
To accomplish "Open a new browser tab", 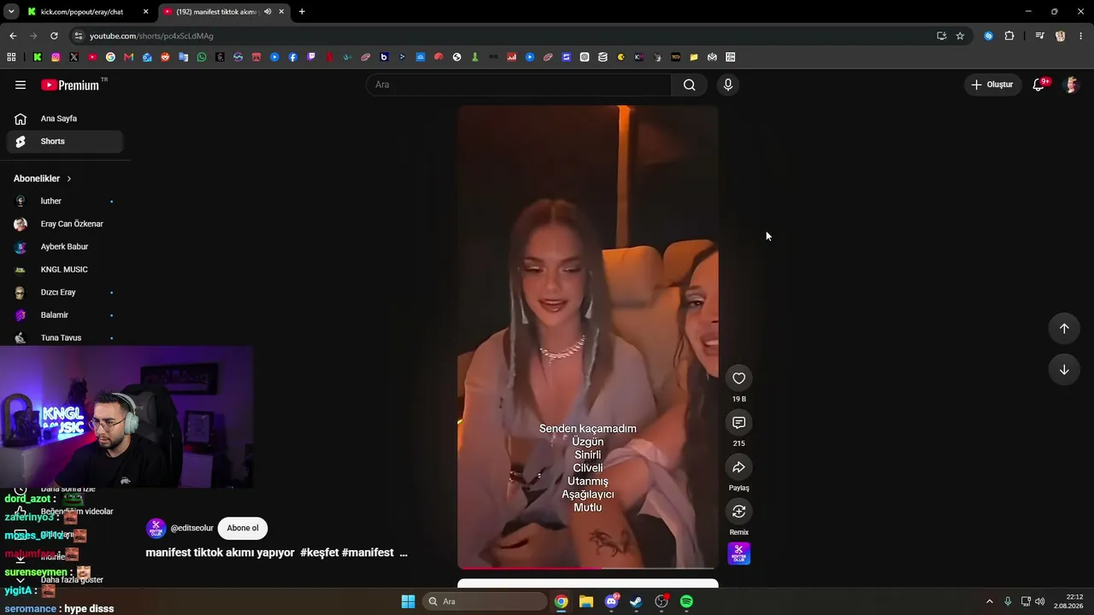I will 302,12.
